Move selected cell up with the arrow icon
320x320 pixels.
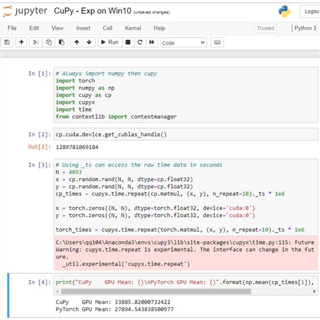click(x=77, y=42)
